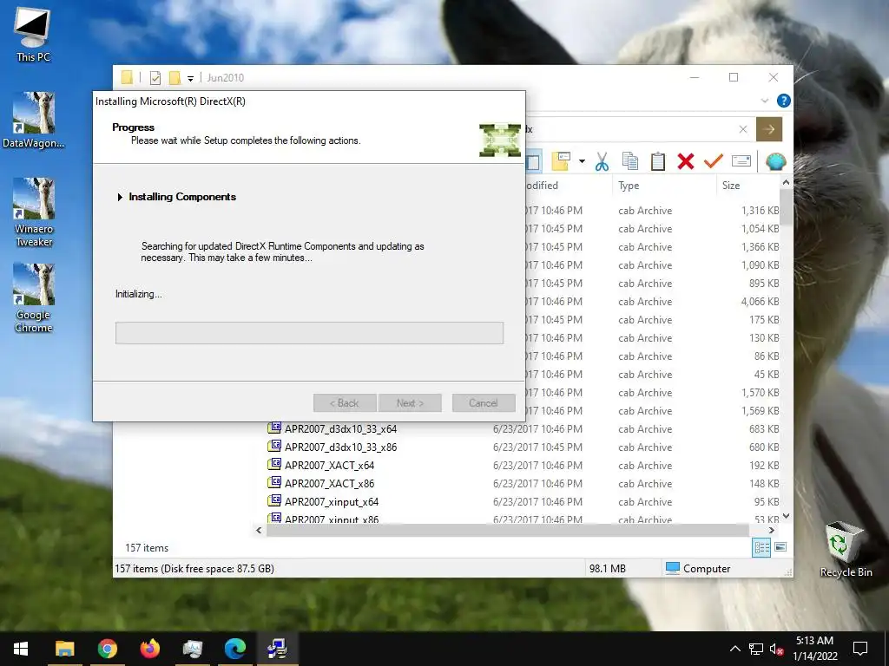Click the Next button in DirectX setup
This screenshot has width=889, height=666.
tap(410, 403)
